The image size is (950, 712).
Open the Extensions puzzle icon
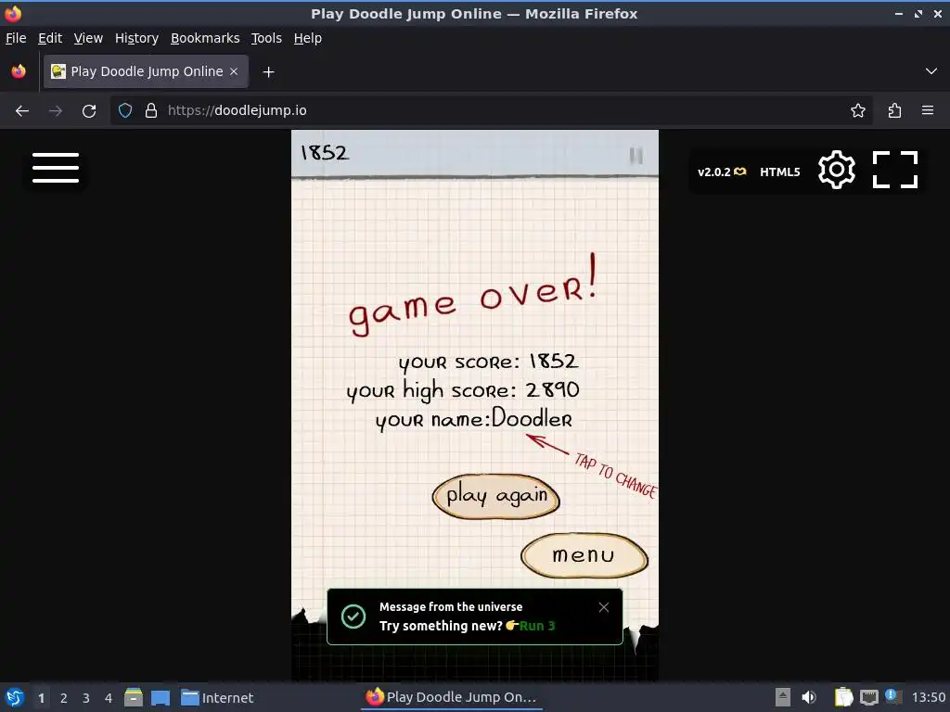[894, 111]
